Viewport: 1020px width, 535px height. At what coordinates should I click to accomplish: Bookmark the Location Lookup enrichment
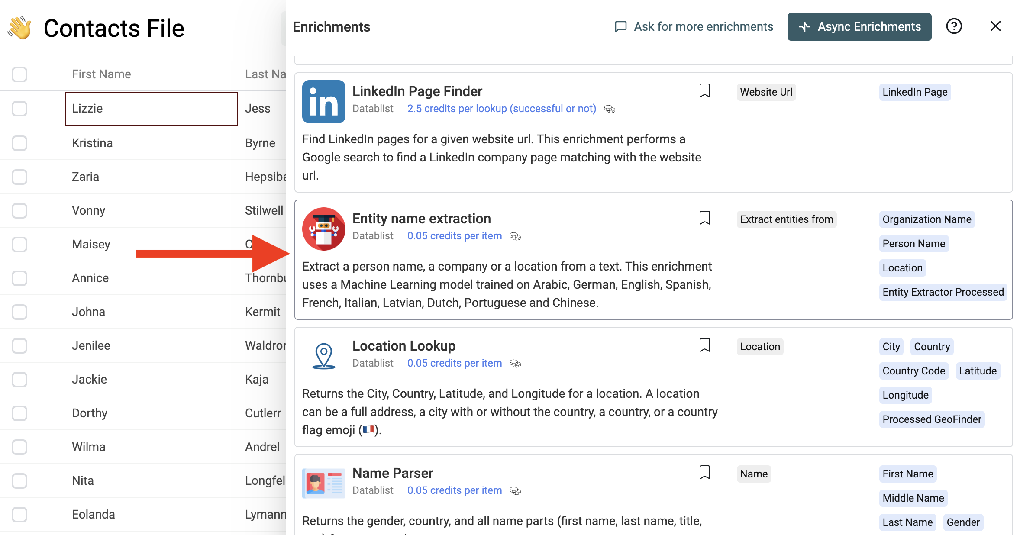click(704, 345)
